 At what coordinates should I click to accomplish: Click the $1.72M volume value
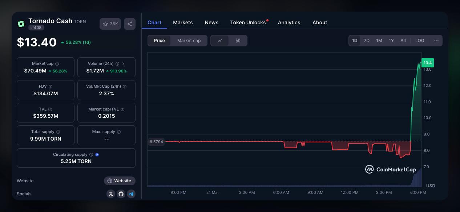click(x=95, y=71)
